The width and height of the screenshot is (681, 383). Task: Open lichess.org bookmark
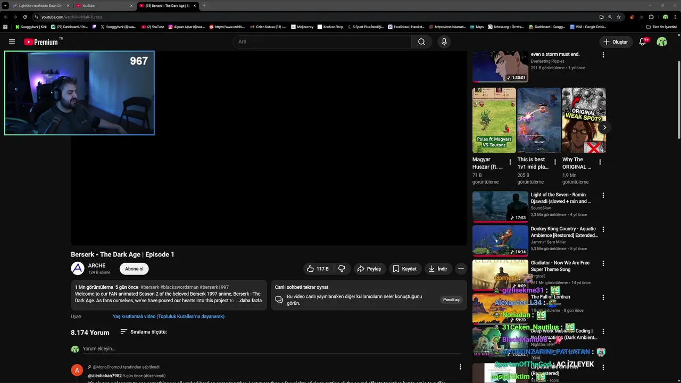point(506,27)
